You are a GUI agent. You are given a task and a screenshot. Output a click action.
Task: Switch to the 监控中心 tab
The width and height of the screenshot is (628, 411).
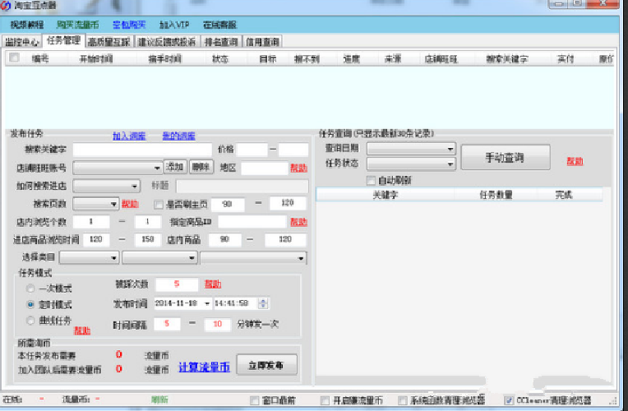coord(21,41)
